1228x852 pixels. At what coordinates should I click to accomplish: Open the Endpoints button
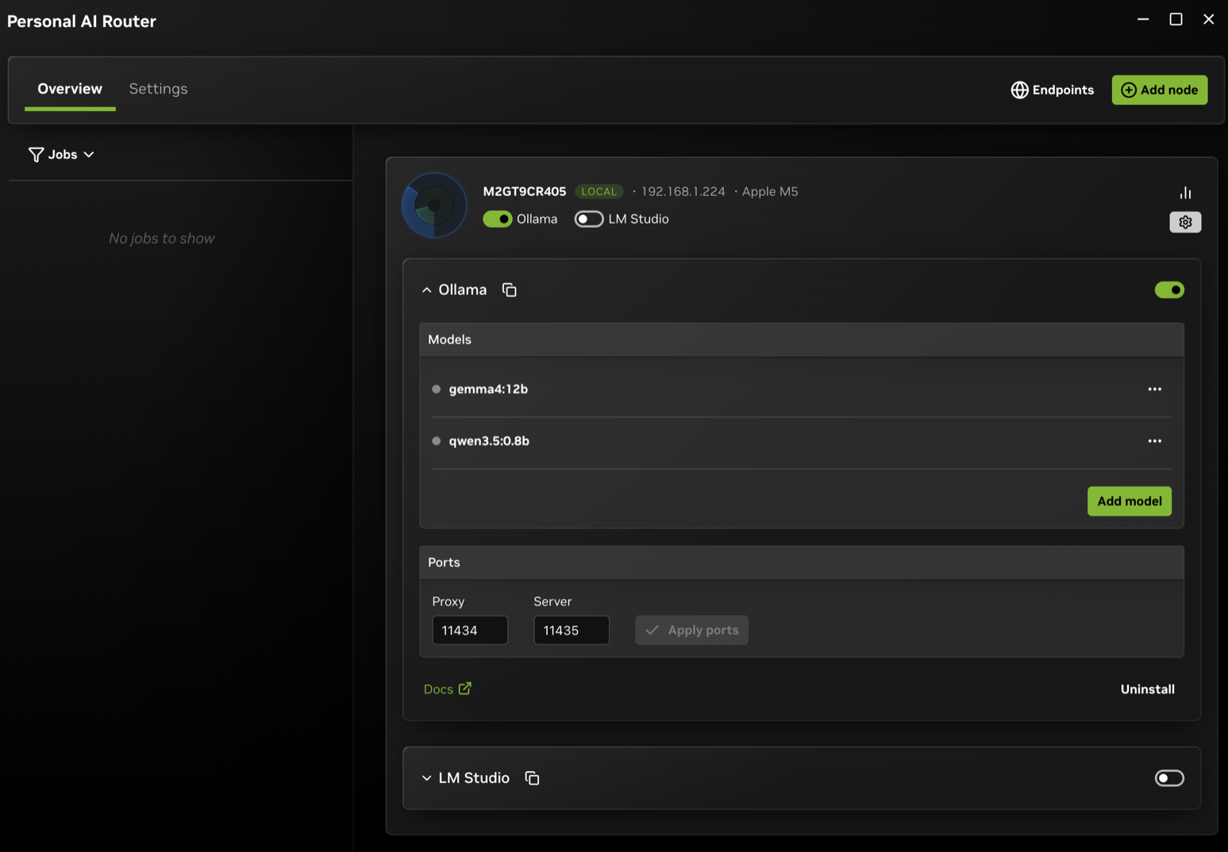click(x=1052, y=90)
